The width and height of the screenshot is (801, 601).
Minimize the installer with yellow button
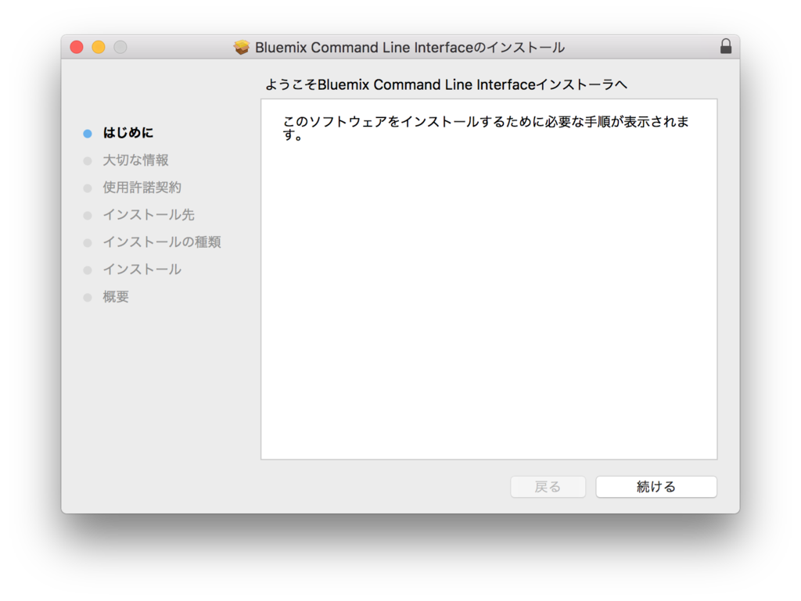[x=99, y=47]
